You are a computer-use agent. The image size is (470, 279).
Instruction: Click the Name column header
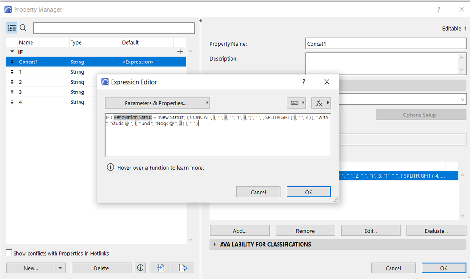[43, 43]
